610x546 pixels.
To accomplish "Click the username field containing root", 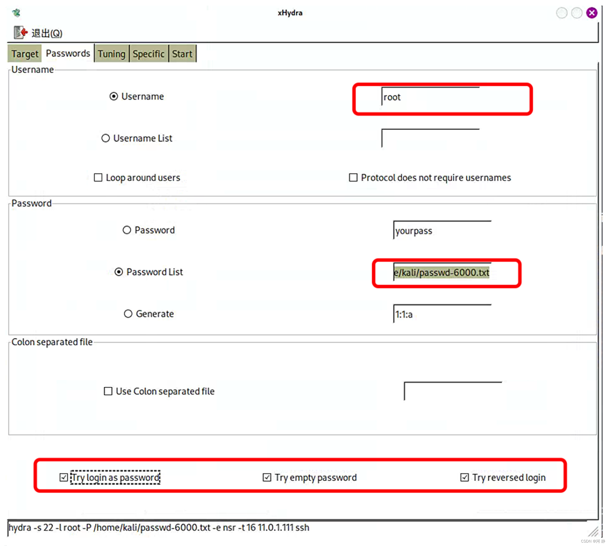I will coord(430,96).
